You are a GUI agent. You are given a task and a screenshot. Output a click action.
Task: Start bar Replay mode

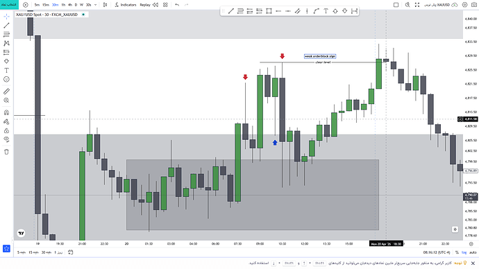pos(149,5)
